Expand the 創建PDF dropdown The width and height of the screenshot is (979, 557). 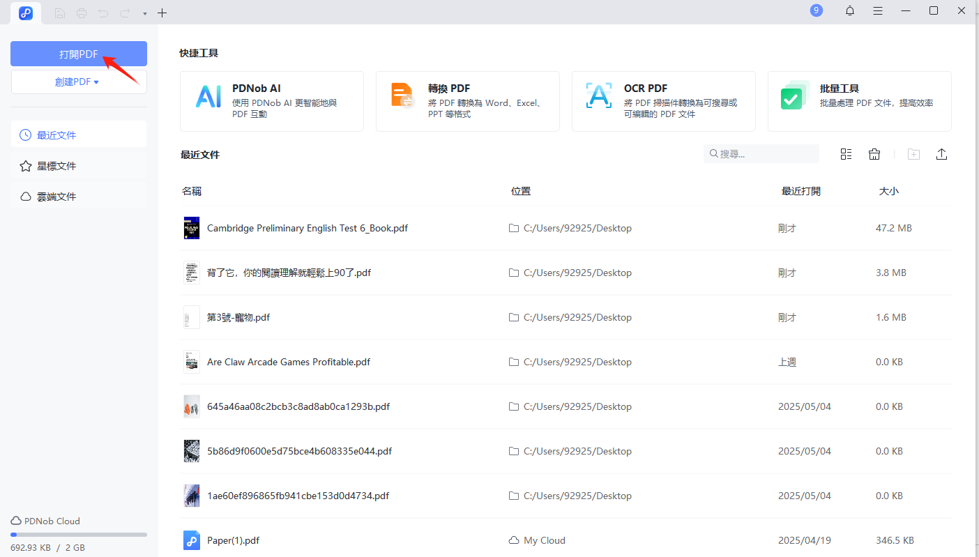[78, 82]
